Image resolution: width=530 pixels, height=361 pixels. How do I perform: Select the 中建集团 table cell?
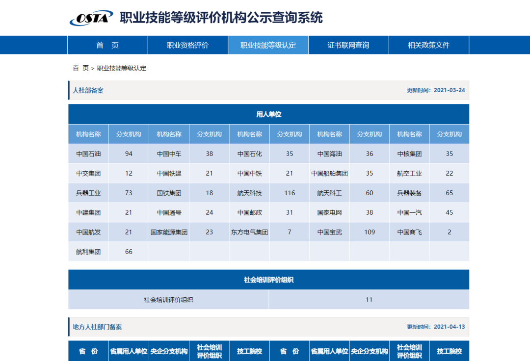[88, 212]
